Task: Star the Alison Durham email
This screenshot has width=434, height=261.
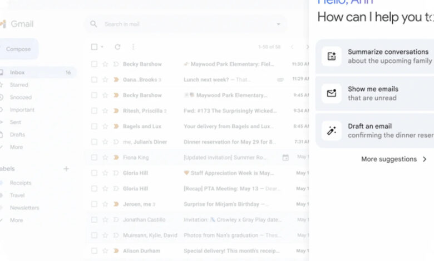Action: 105,251
